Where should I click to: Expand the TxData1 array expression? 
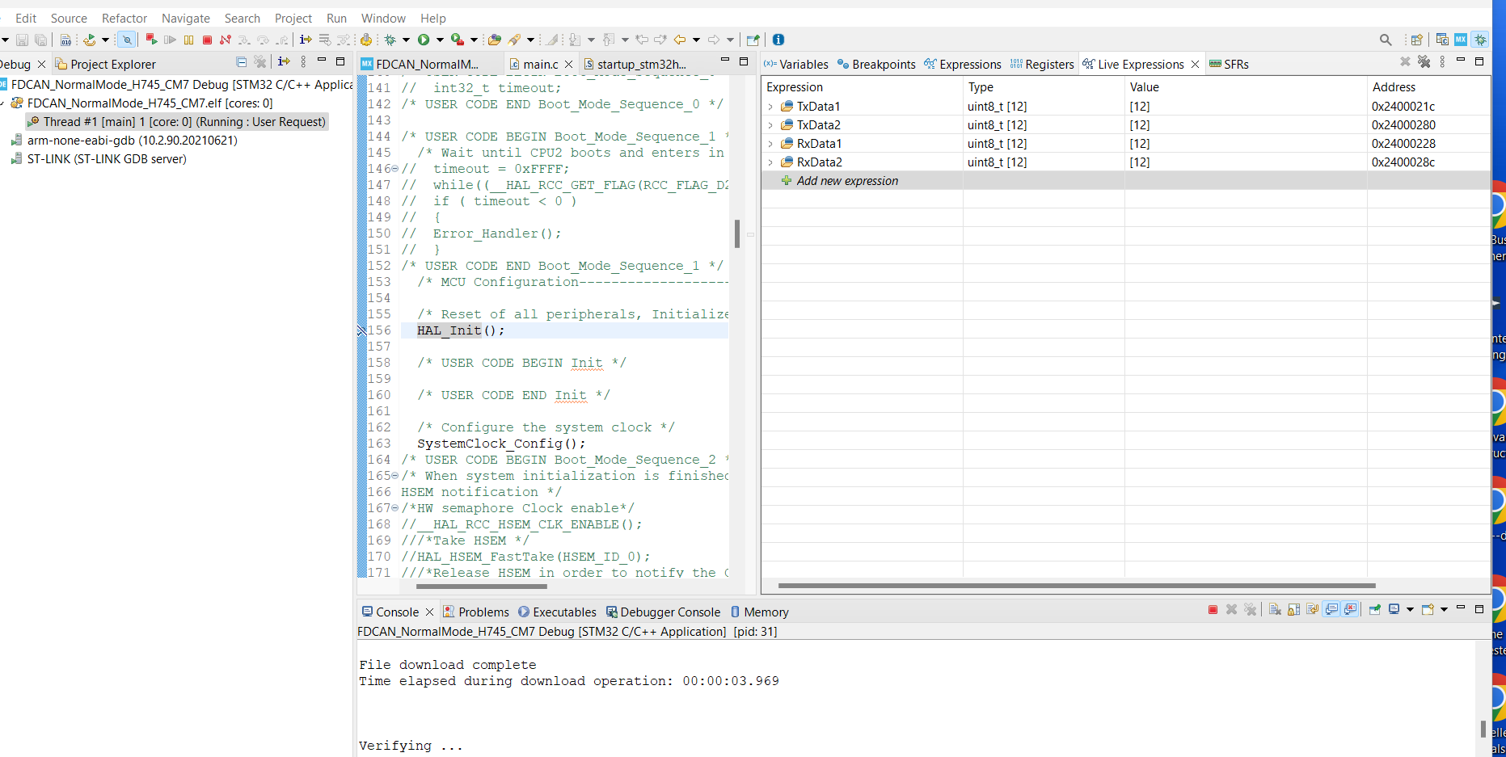(770, 107)
